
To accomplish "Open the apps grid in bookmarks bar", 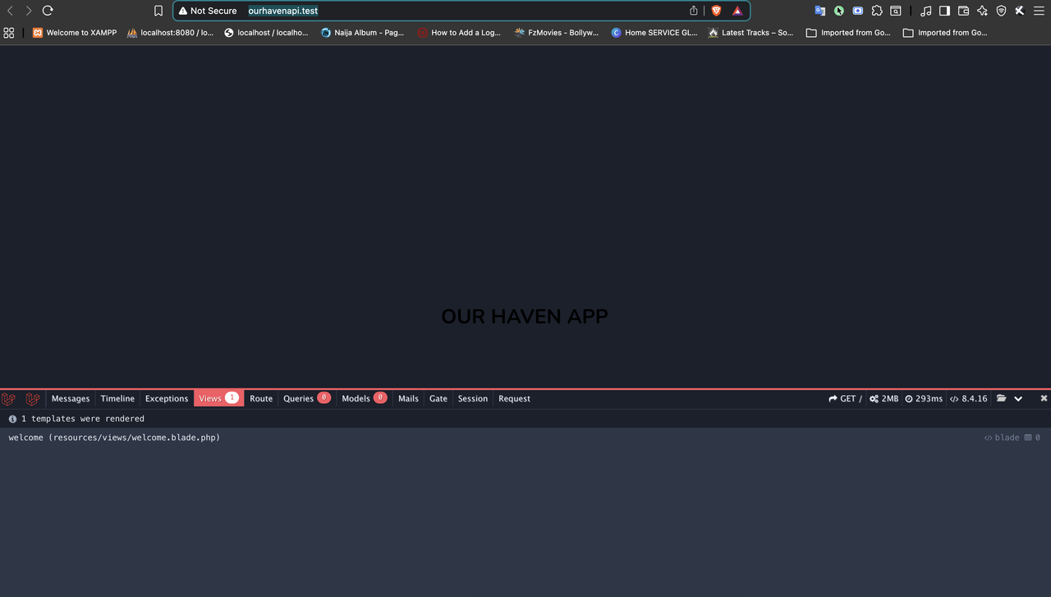I will (x=9, y=33).
